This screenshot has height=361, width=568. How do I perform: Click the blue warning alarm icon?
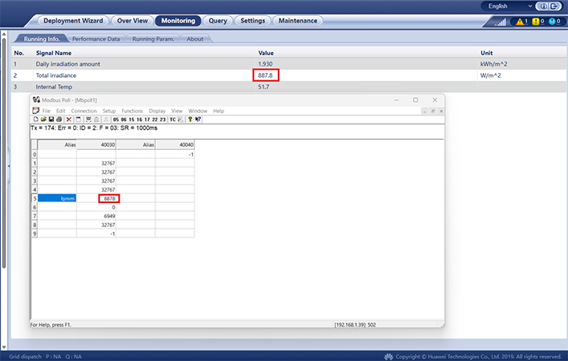point(554,21)
